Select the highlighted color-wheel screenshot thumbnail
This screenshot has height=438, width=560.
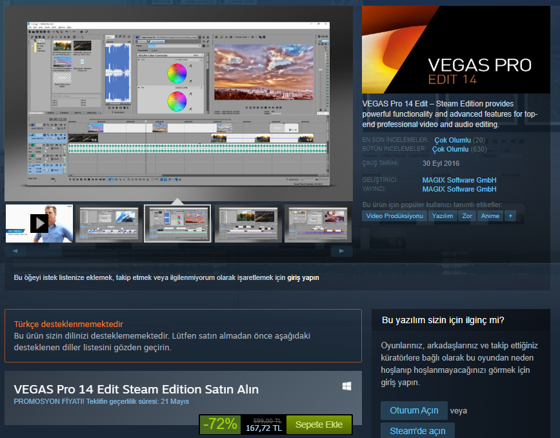click(177, 223)
